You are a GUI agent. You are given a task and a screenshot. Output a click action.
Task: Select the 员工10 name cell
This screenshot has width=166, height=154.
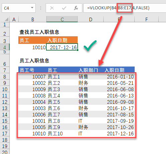(x=62, y=133)
